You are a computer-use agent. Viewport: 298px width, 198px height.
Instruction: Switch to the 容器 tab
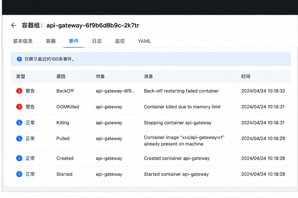coord(51,41)
